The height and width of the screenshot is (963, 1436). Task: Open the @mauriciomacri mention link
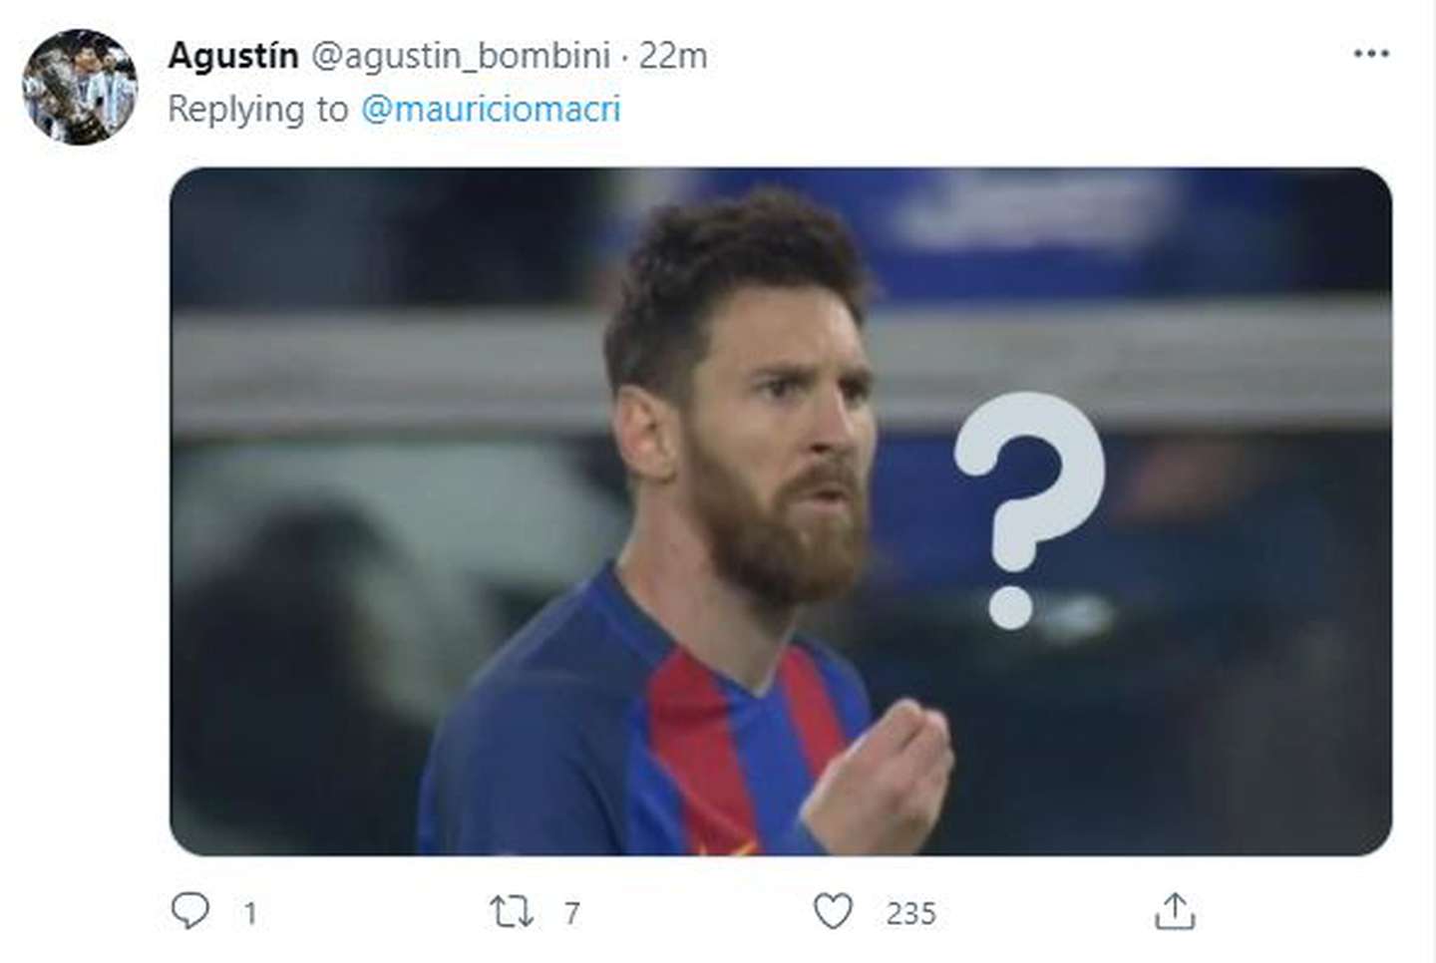[491, 109]
